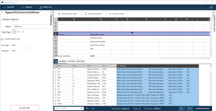The height and width of the screenshot is (111, 216).
Task: Jump to previous match with up chevron
Action: [x=87, y=108]
